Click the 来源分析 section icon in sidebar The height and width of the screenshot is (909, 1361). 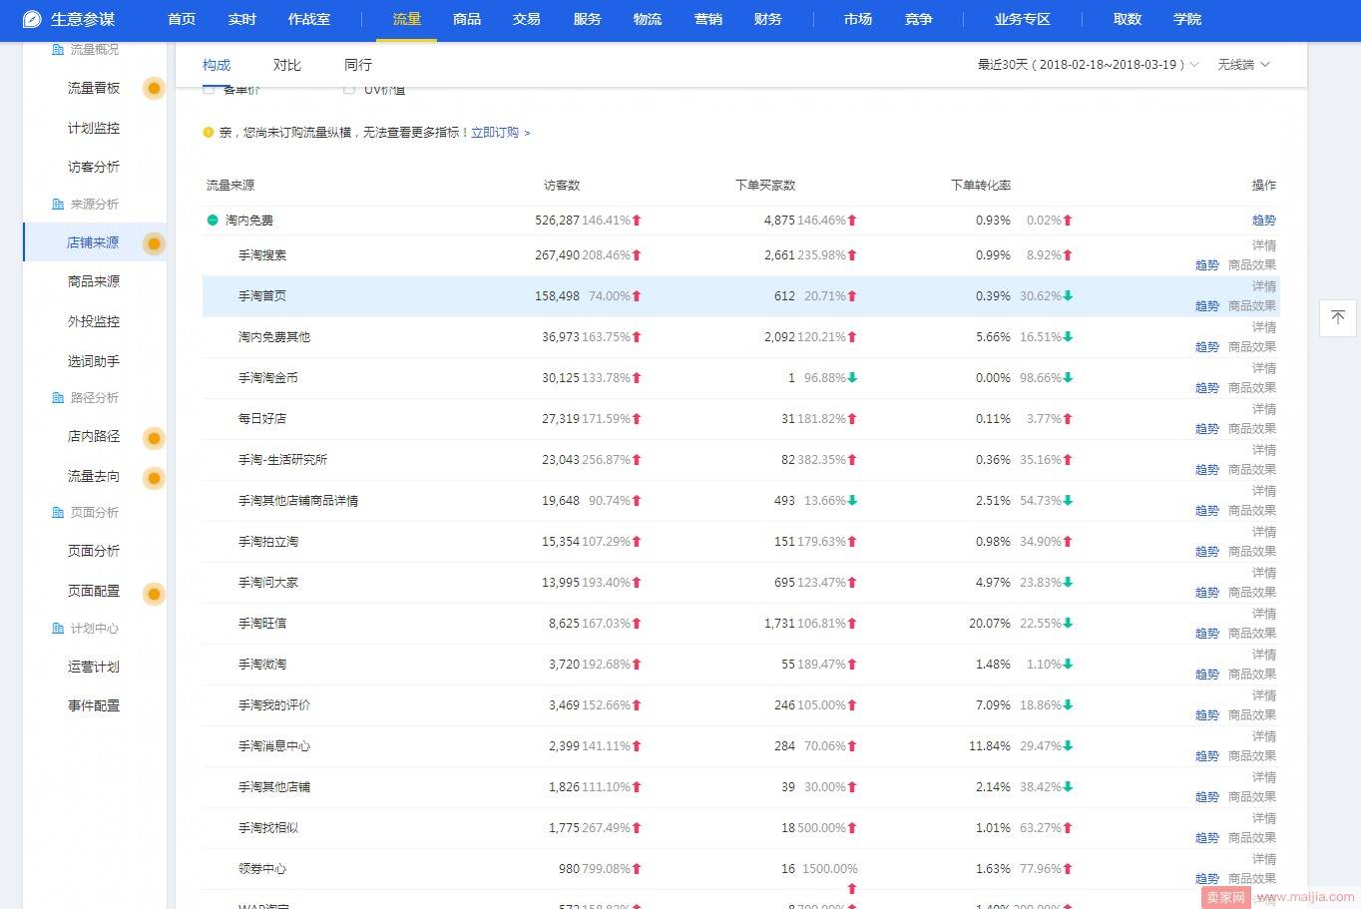tap(57, 204)
